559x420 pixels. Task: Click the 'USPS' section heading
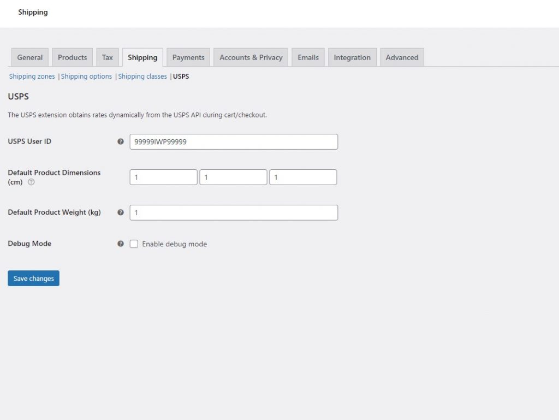18,96
